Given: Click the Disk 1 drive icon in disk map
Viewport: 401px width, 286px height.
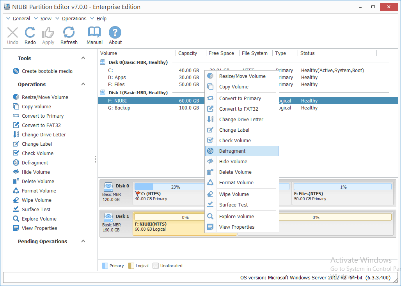Looking at the screenshot, I should point(108,217).
